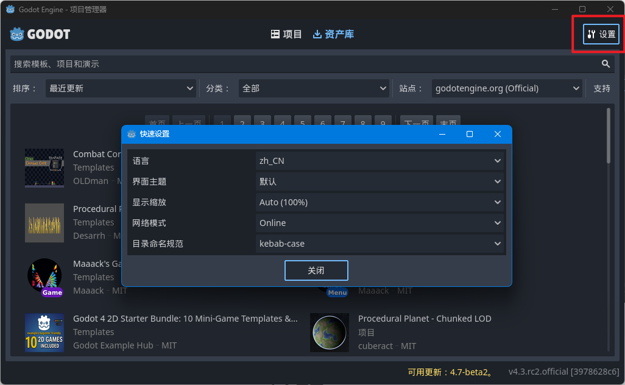Screen dimensions: 625x385
Task: Open the Maaack's Game template thumbnail
Action: (x=44, y=278)
